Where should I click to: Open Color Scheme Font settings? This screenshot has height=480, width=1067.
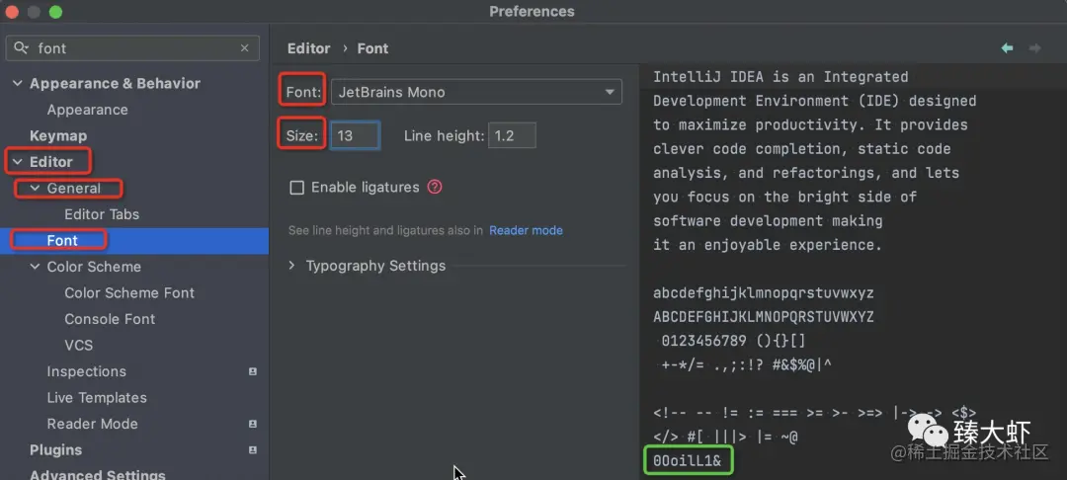tap(129, 293)
